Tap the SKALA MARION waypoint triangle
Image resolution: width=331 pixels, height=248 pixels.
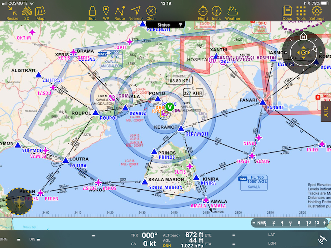tap(145, 182)
